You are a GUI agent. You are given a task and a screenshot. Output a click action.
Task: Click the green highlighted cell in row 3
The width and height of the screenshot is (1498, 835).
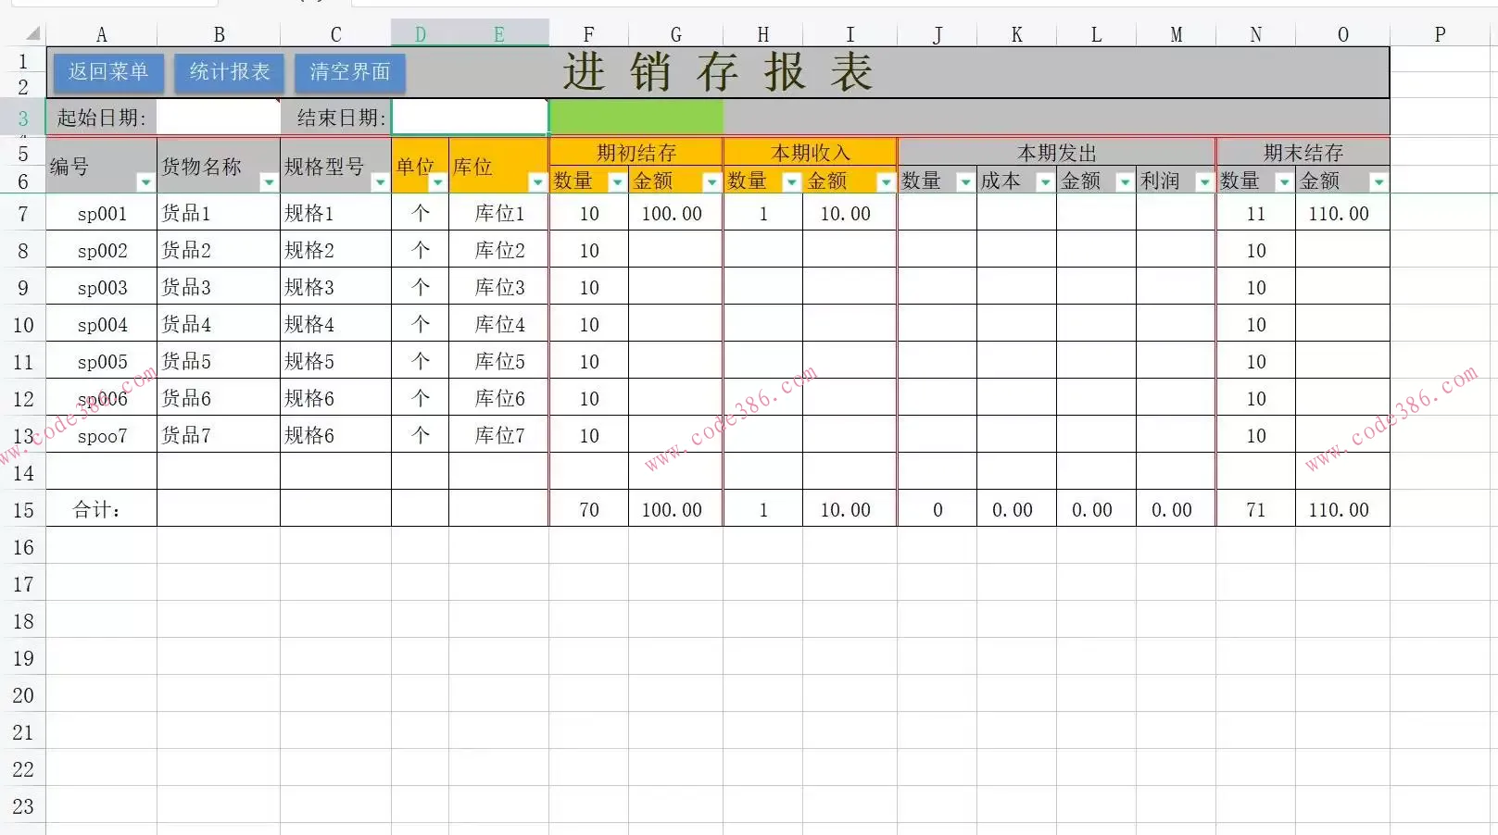[x=636, y=118]
